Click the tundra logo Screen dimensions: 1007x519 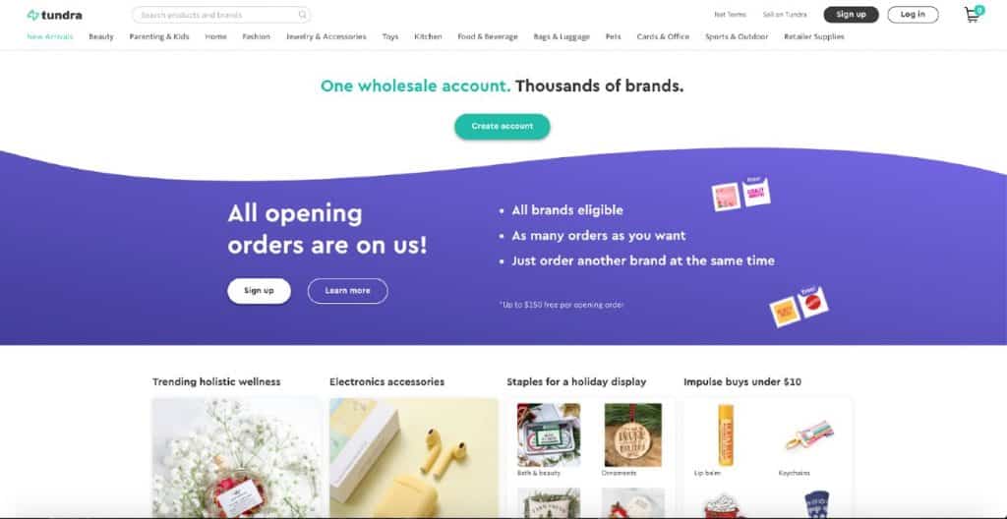(x=55, y=15)
